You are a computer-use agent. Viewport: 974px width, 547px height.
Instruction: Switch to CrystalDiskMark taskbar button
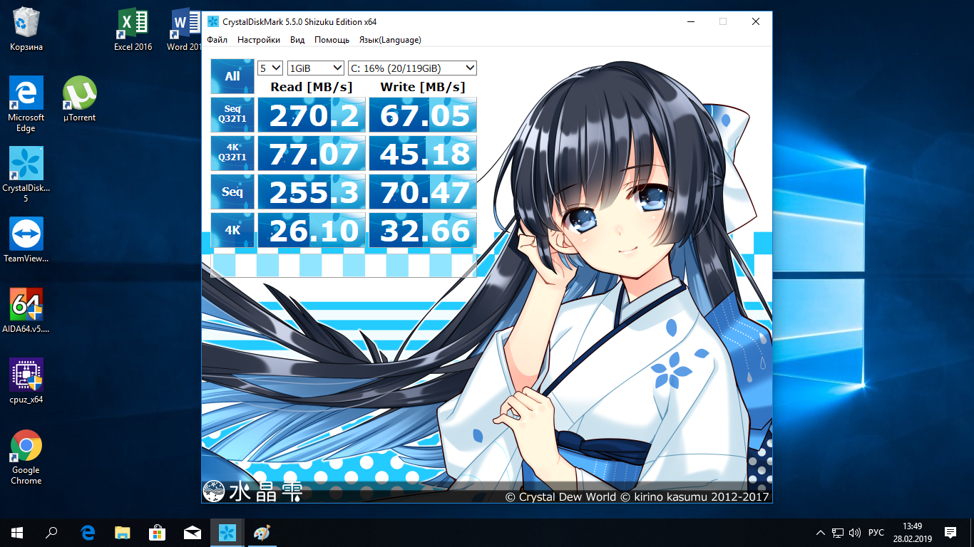pyautogui.click(x=227, y=532)
